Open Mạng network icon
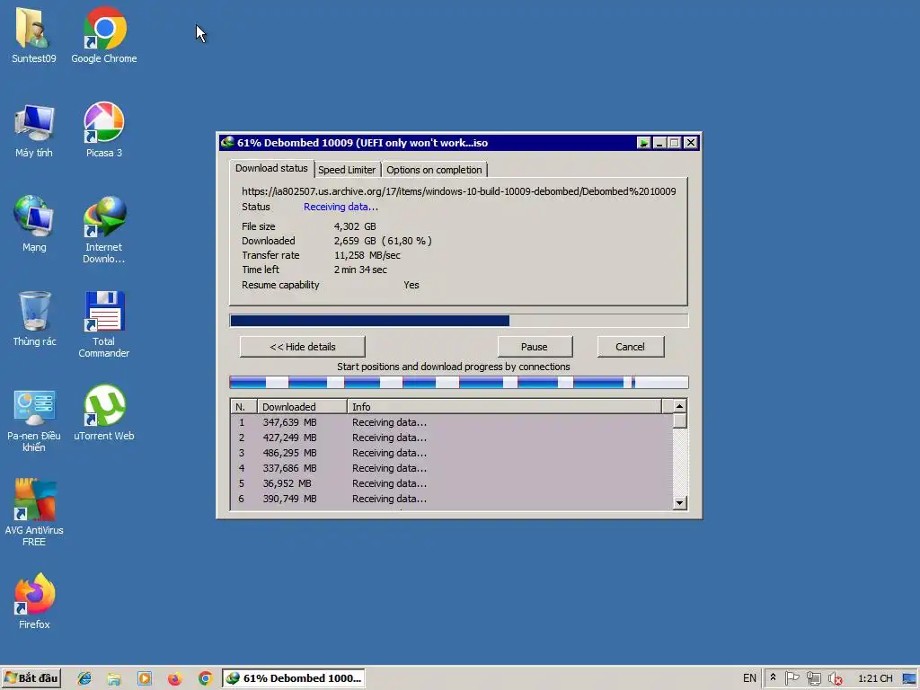 33,224
